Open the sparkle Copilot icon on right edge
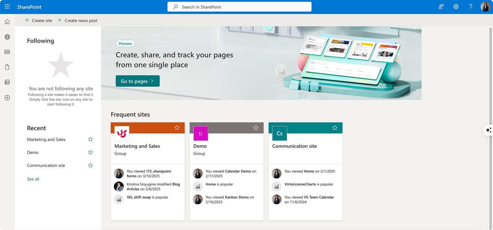This screenshot has width=493, height=230. (x=489, y=130)
